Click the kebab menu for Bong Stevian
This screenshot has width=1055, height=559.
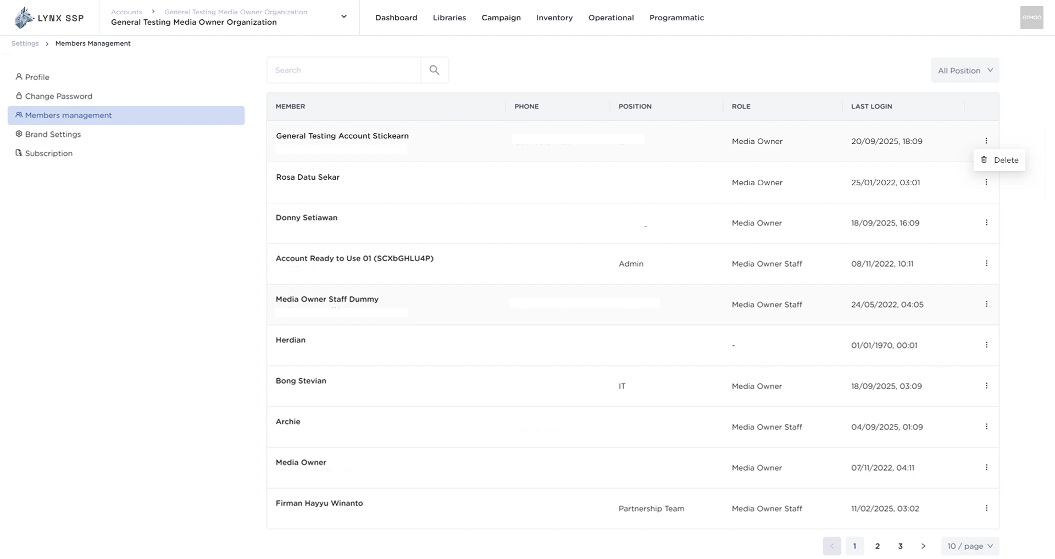986,385
